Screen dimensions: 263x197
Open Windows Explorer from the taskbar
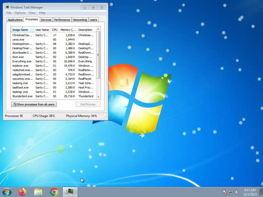pos(38,192)
